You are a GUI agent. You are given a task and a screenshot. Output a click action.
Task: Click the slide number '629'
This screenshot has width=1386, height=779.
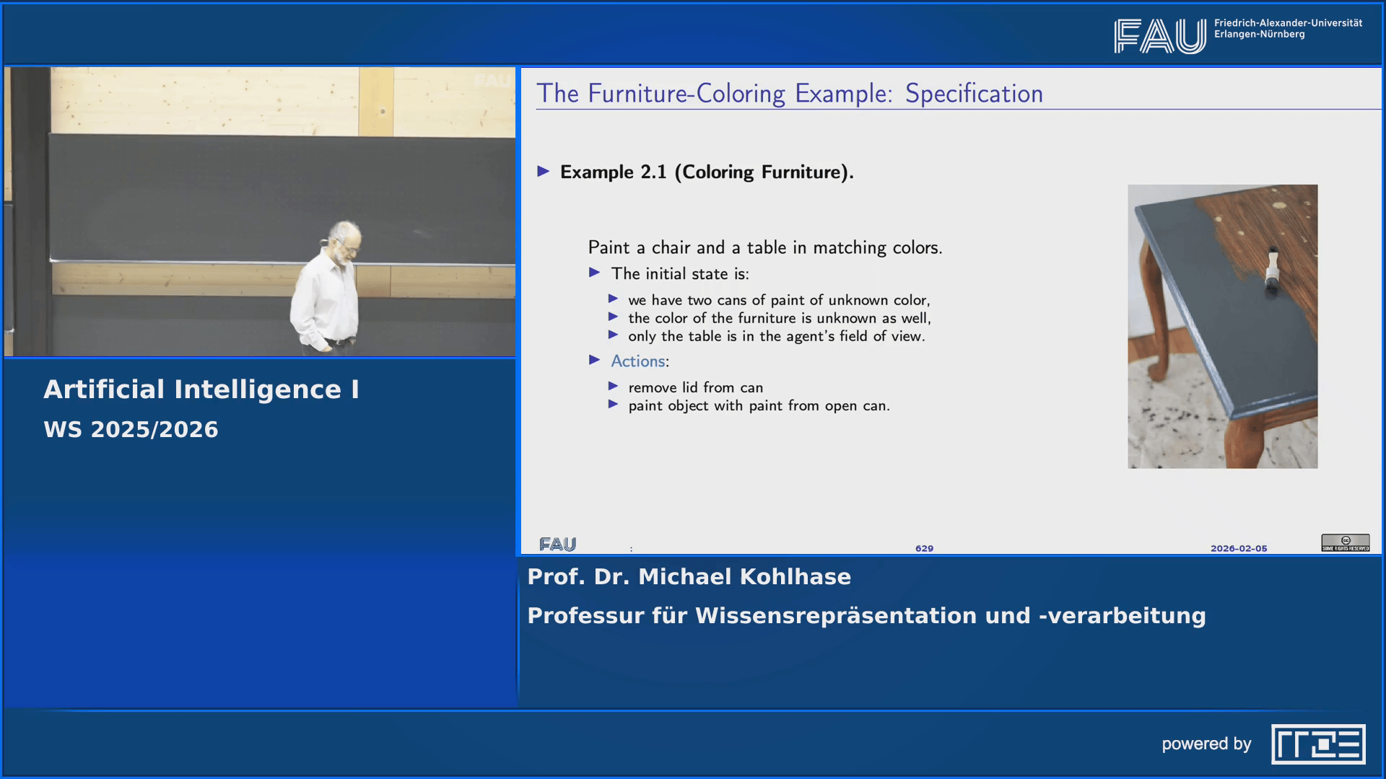924,548
